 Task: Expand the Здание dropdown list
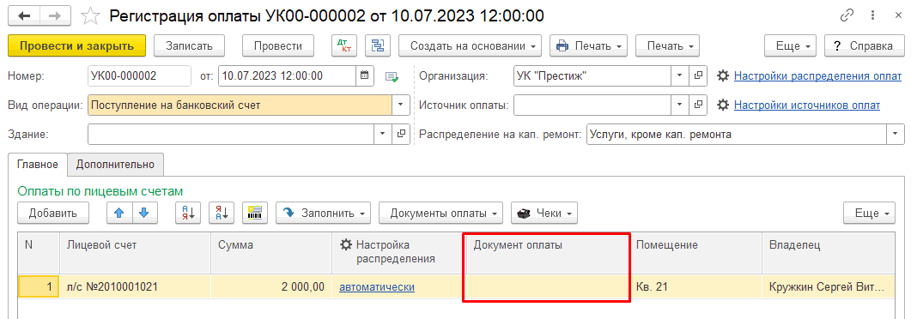tap(382, 134)
